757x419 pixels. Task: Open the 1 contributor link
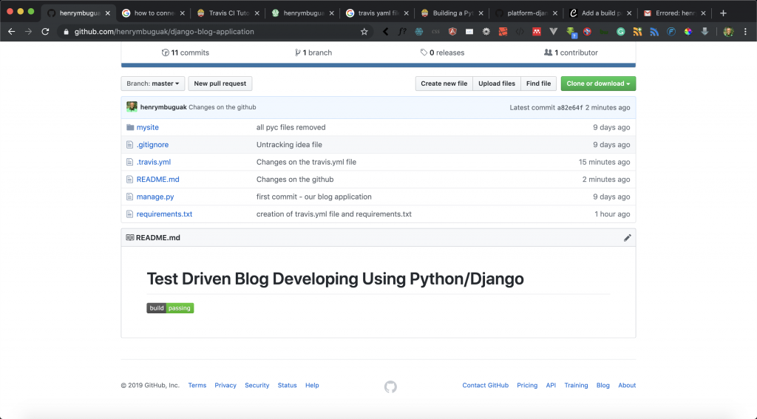point(571,52)
